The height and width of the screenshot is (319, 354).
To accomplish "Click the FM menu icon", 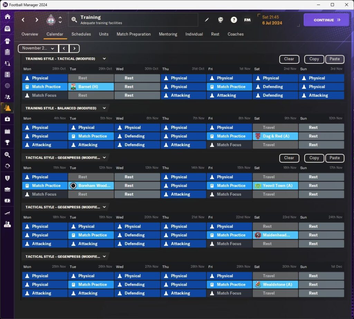I will pos(247,20).
